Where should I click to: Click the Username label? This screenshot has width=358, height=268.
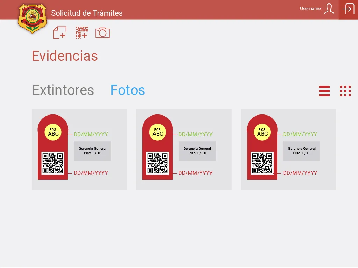(x=310, y=9)
